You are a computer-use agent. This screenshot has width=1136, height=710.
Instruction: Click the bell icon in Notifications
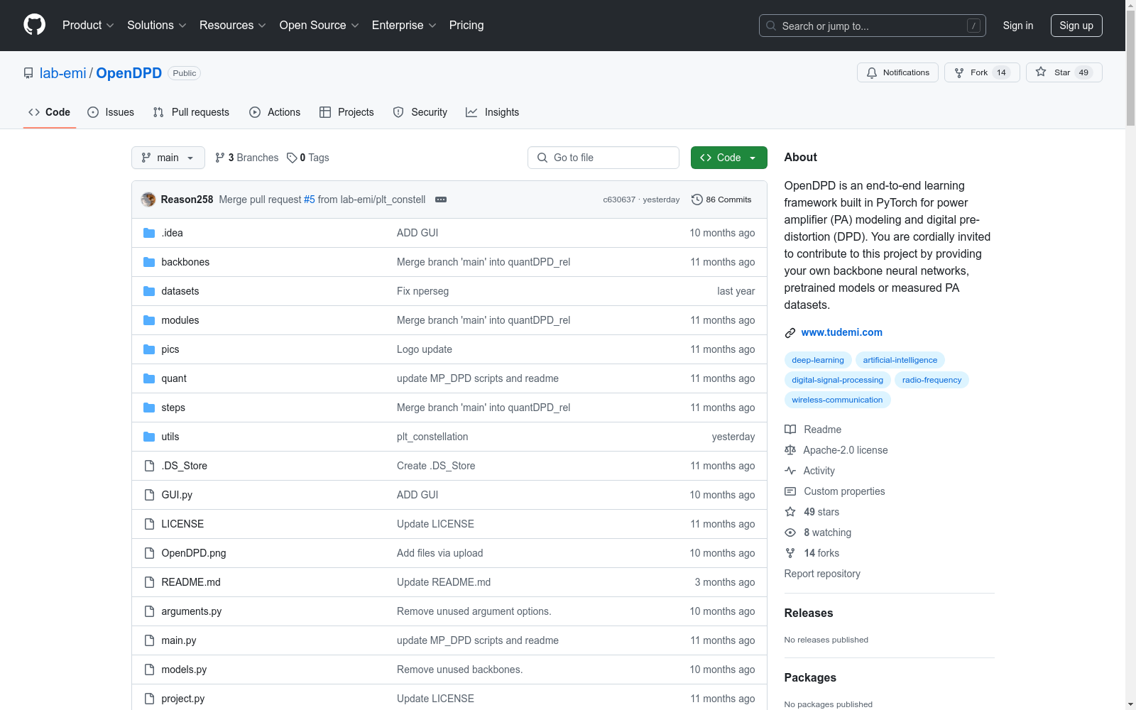(x=872, y=72)
